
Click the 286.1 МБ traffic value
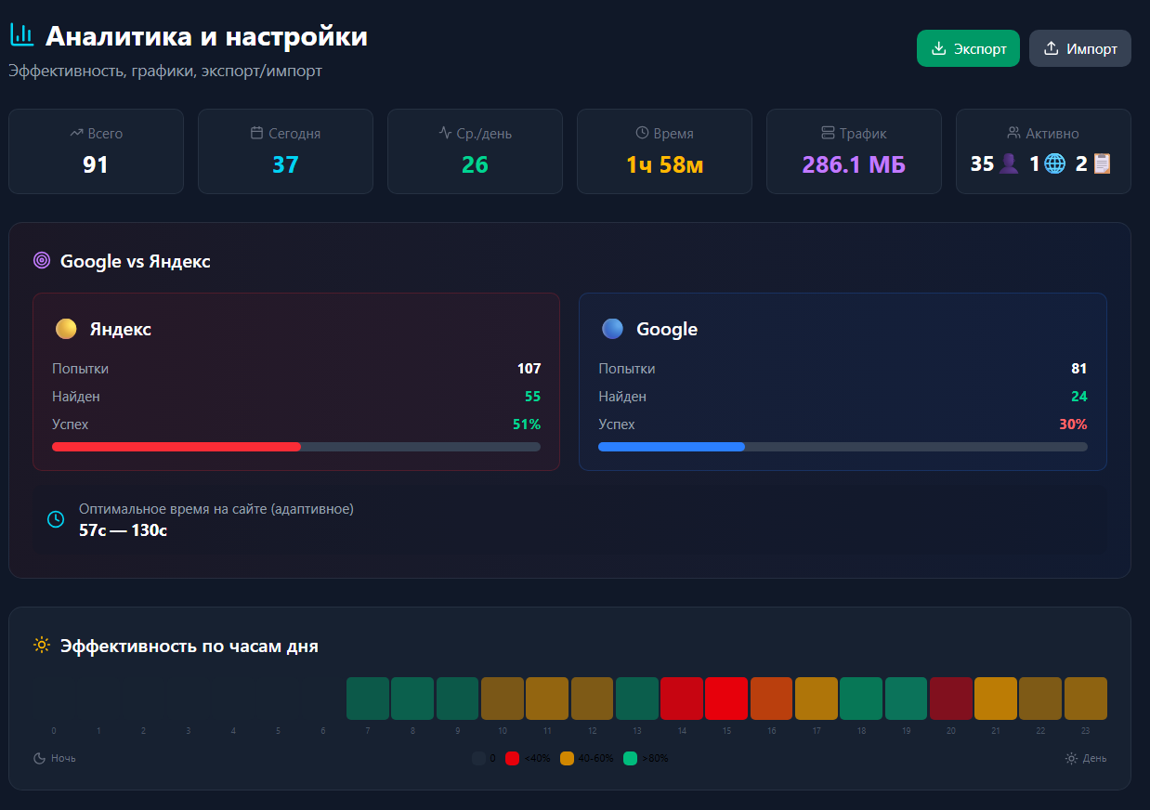(x=854, y=165)
